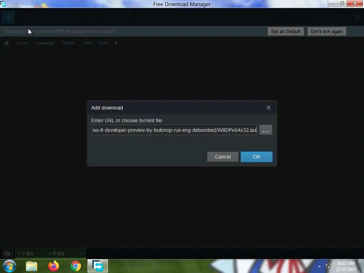Browse for torrent file with ellipsis button

[x=266, y=130]
